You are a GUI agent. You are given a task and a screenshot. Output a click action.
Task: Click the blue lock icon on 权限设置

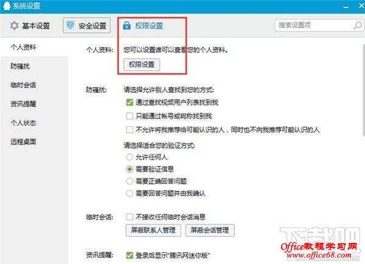(x=127, y=25)
